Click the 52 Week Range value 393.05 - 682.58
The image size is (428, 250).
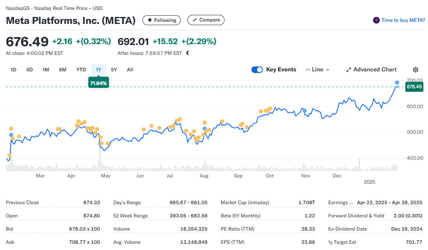coord(188,216)
